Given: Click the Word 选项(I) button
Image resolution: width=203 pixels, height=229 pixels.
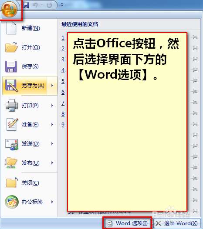Looking at the screenshot, I should click(x=127, y=223).
